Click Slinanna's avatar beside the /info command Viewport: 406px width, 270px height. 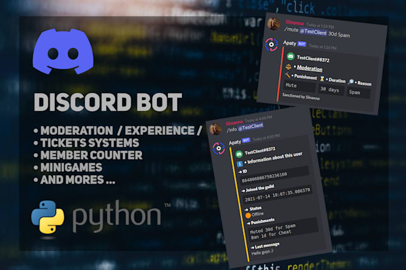point(216,129)
